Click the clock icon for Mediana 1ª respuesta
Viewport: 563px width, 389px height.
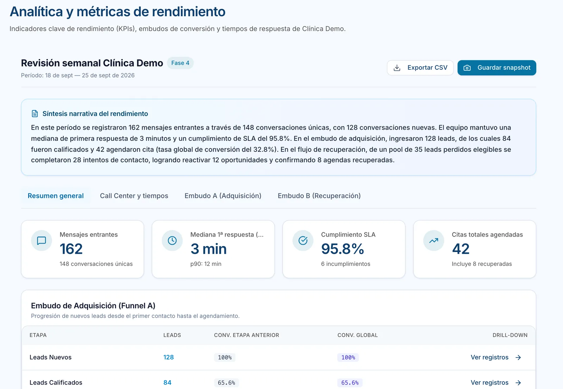tap(172, 240)
